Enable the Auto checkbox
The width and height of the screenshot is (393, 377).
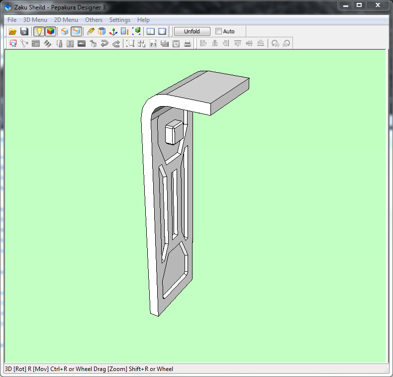point(218,31)
